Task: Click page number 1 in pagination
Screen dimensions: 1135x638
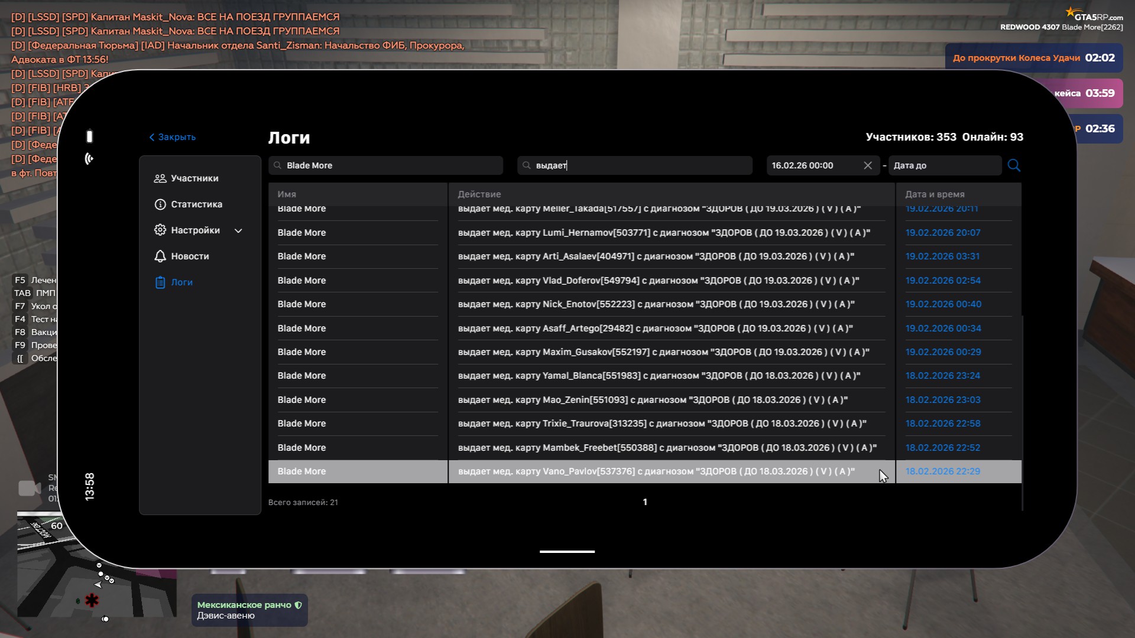Action: point(644,502)
